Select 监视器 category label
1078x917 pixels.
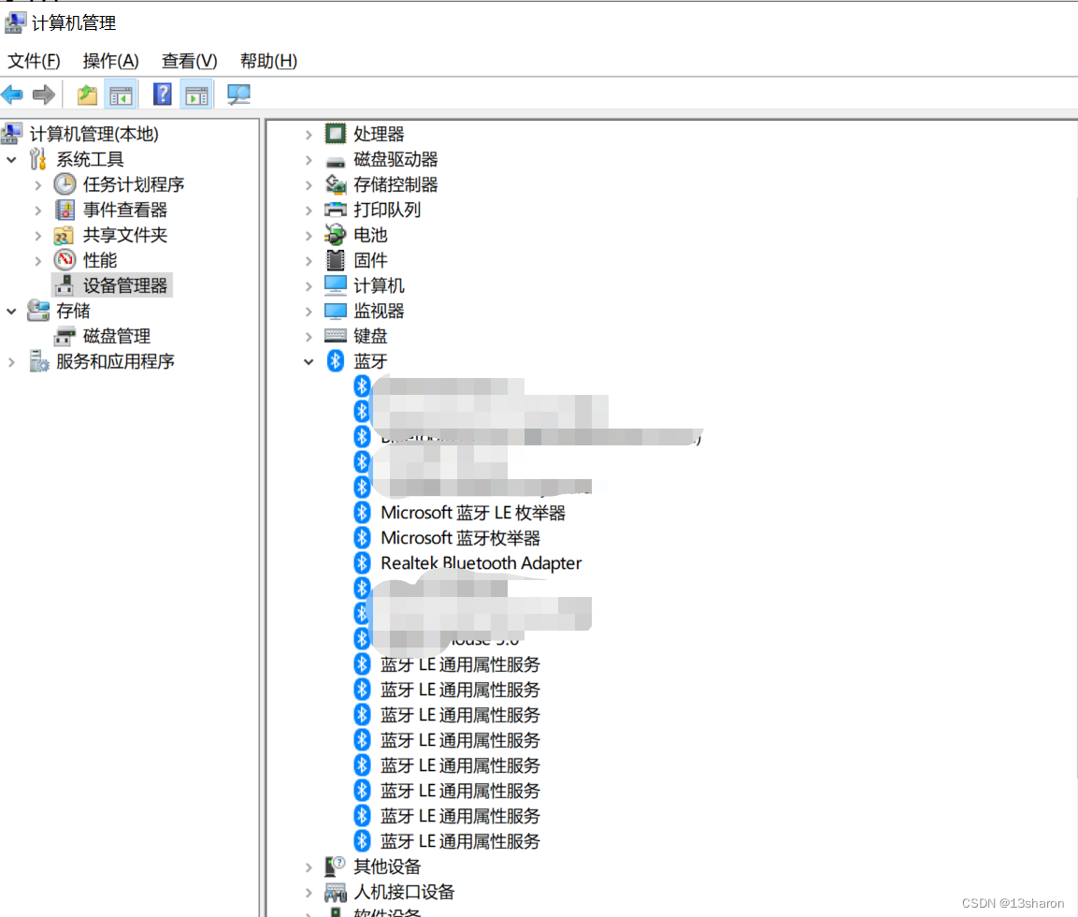(379, 311)
